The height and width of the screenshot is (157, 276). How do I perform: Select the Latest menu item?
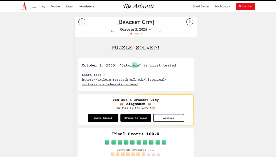70,6
